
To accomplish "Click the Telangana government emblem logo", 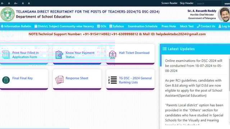I will click(x=8, y=14).
